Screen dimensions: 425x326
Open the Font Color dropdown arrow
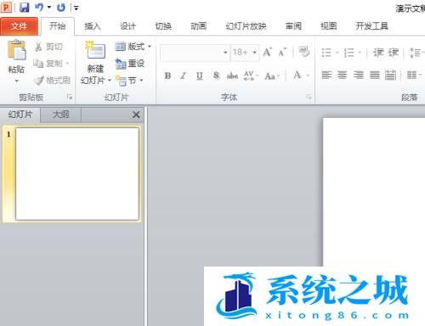(x=308, y=76)
